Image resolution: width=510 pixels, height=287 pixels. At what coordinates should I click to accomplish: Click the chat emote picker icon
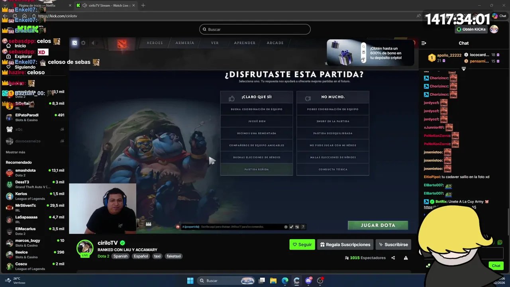pos(500,242)
